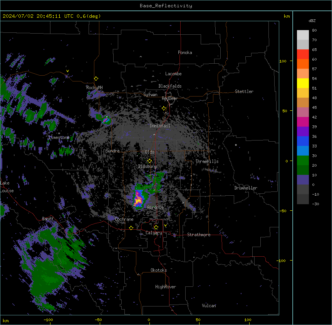This screenshot has height=325, width=332.
Task: Click the Blackfalds city label
Action: tap(170, 86)
